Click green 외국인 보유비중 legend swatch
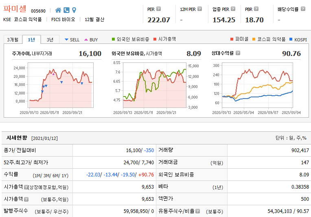 [114, 39]
